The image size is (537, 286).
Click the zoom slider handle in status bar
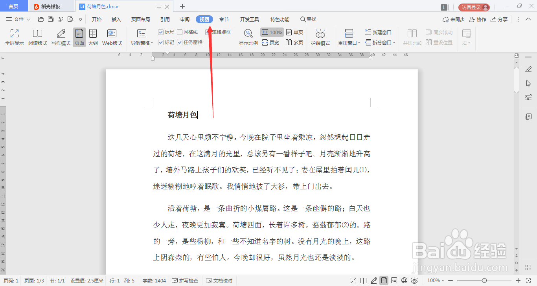pyautogui.click(x=484, y=280)
